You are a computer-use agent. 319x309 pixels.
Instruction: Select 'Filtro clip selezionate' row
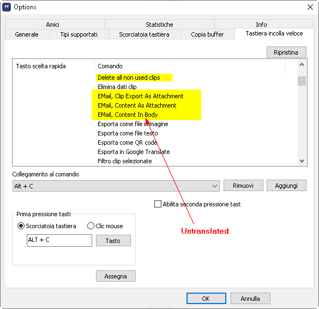click(125, 161)
